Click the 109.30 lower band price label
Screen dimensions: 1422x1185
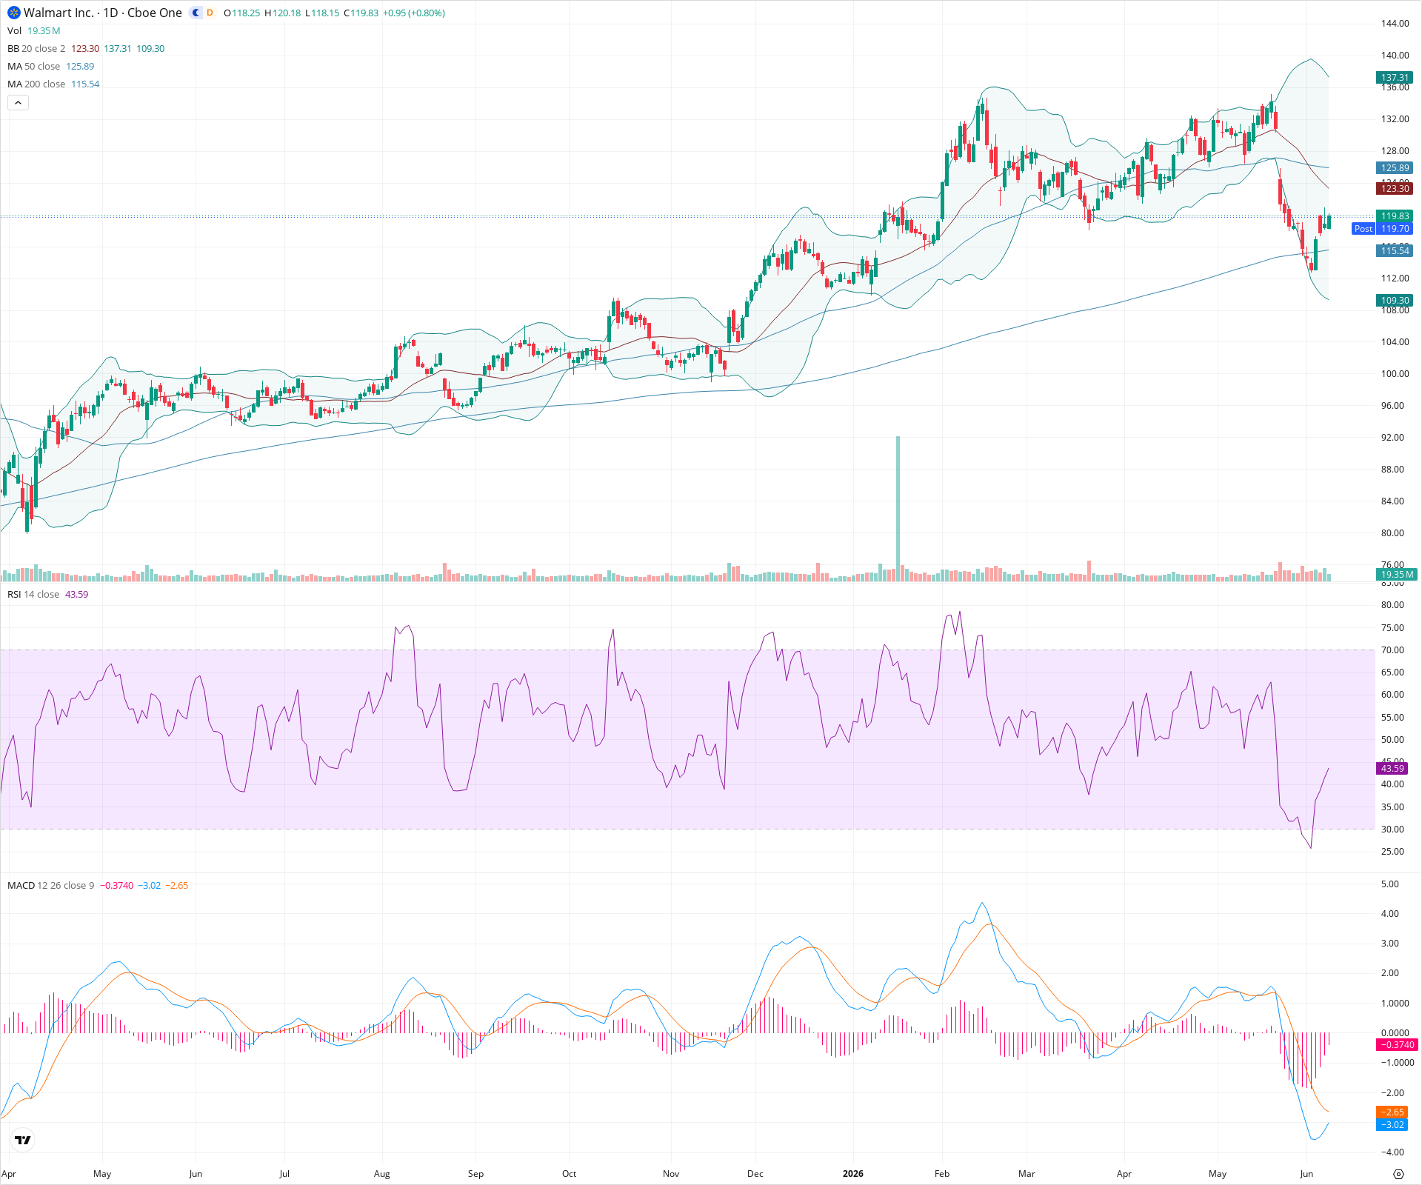(1395, 301)
